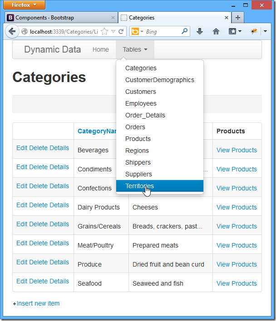Click the bookmark star icon in address bar
The width and height of the screenshot is (276, 321).
(104, 32)
